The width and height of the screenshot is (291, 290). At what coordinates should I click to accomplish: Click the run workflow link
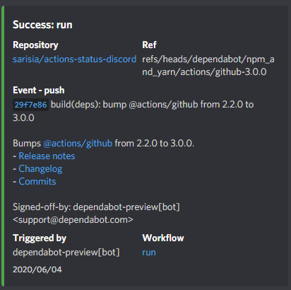149,253
